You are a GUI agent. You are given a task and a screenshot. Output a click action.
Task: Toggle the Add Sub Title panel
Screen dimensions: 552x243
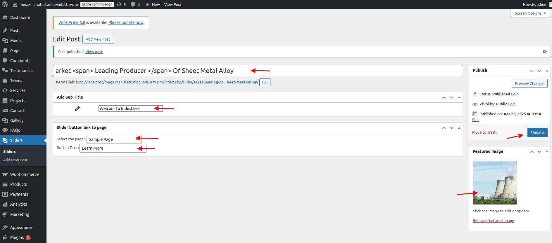click(x=459, y=97)
